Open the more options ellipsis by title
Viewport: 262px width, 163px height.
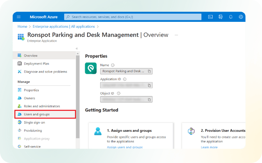point(176,35)
